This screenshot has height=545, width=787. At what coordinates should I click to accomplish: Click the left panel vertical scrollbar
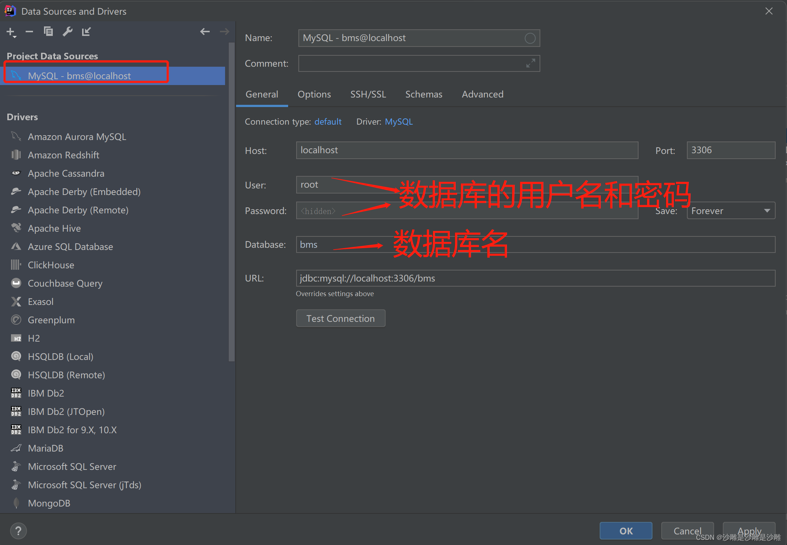231,202
